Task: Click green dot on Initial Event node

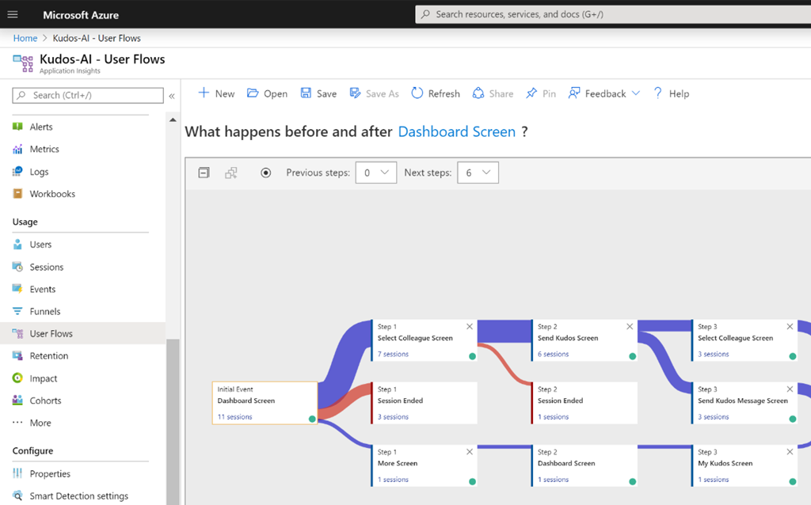Action: (312, 419)
